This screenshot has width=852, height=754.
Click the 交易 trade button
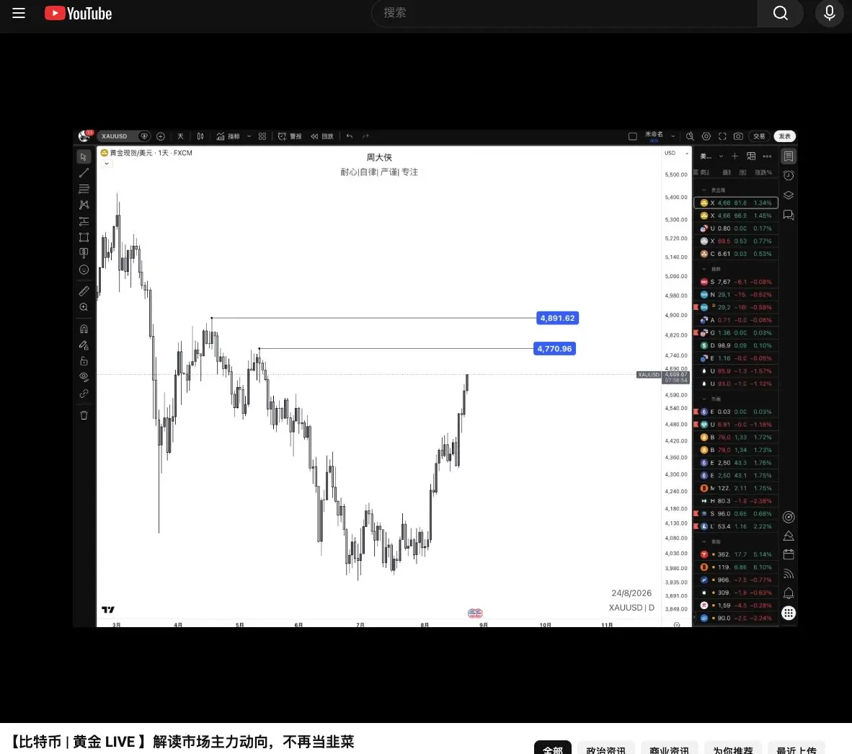coord(759,136)
